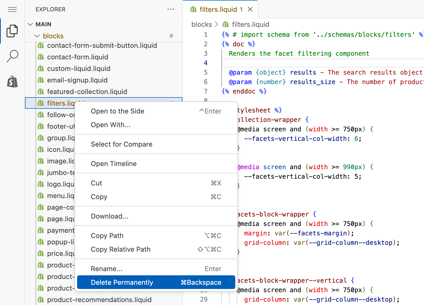Click line number 4 in the gutter
The height and width of the screenshot is (305, 424).
coord(206,63)
